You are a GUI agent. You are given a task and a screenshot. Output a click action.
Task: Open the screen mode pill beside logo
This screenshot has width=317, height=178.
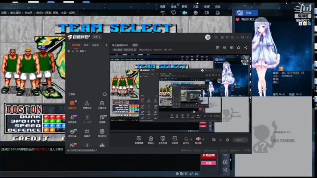[97, 37]
